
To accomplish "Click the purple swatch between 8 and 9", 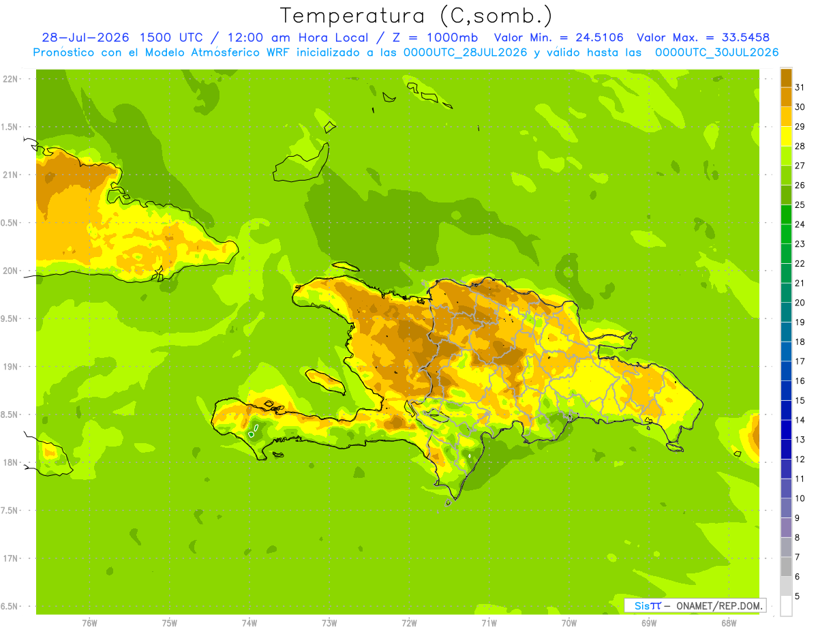I will pyautogui.click(x=786, y=528).
